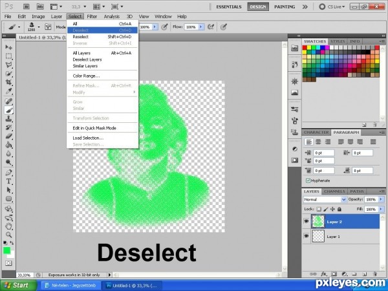
Task: Hide Layer 2 with its eye icon
Action: [x=307, y=221]
